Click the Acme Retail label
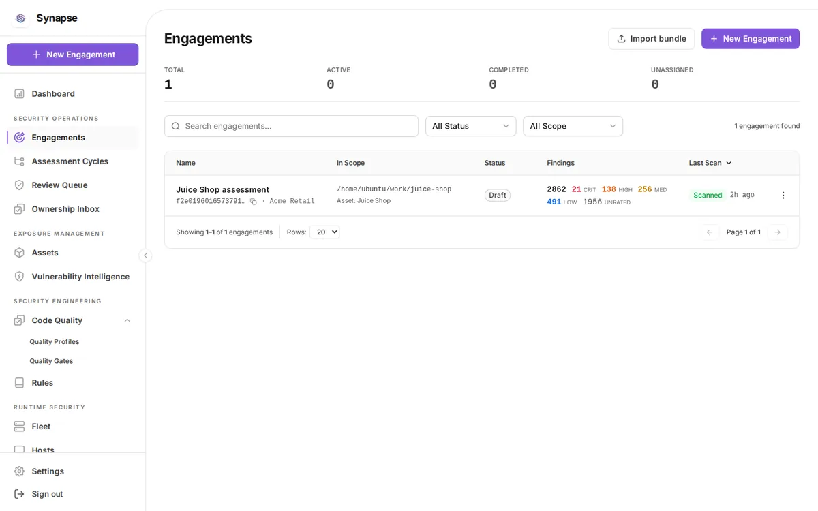 [x=292, y=202]
